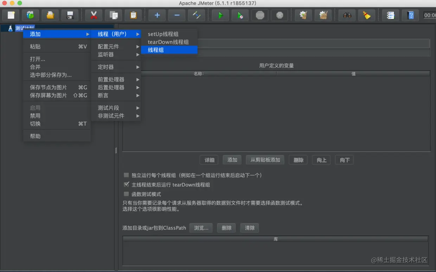Image resolution: width=436 pixels, height=272 pixels.
Task: Select 保存屏幕为图片 menu entry
Action: [57, 95]
